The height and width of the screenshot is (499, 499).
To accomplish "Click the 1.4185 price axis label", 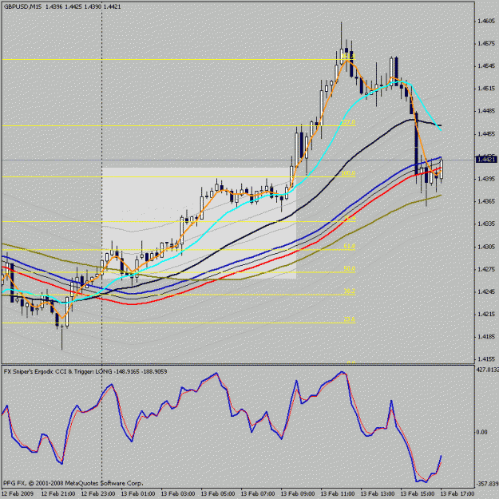I will pyautogui.click(x=486, y=336).
